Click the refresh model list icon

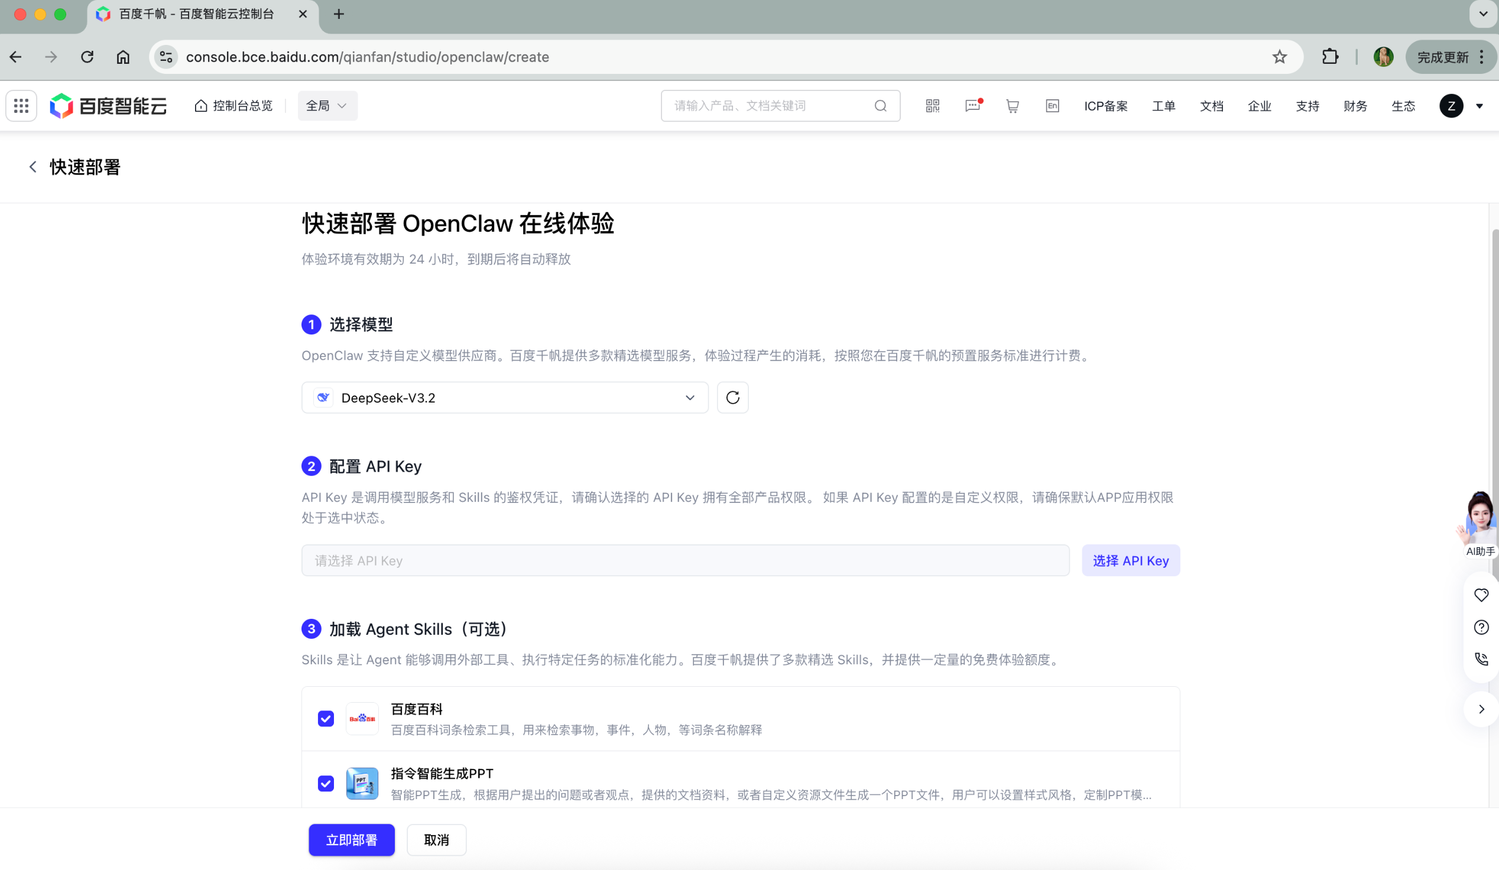pyautogui.click(x=732, y=397)
